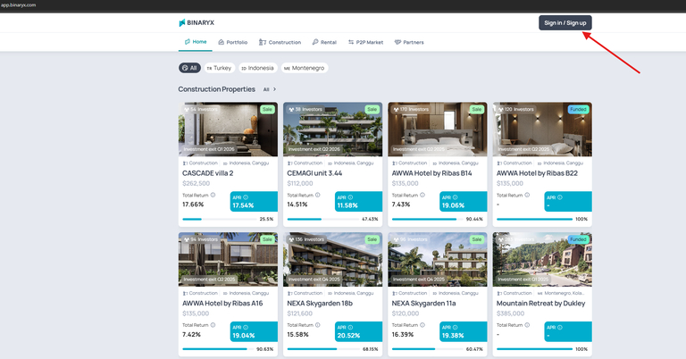Click the Funded badge on Mountain Retreat
Viewport: 686px width, 359px height.
click(x=578, y=239)
